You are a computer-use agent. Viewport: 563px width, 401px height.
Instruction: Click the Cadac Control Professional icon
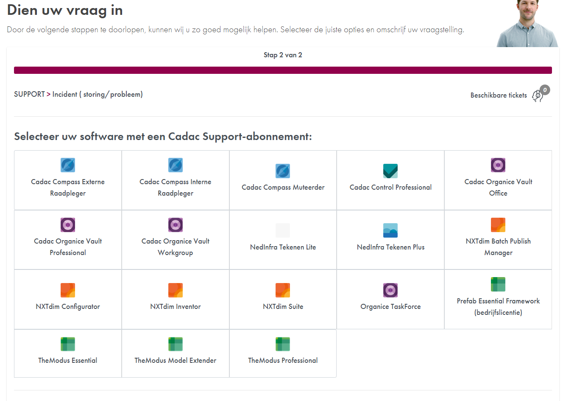[x=390, y=171]
